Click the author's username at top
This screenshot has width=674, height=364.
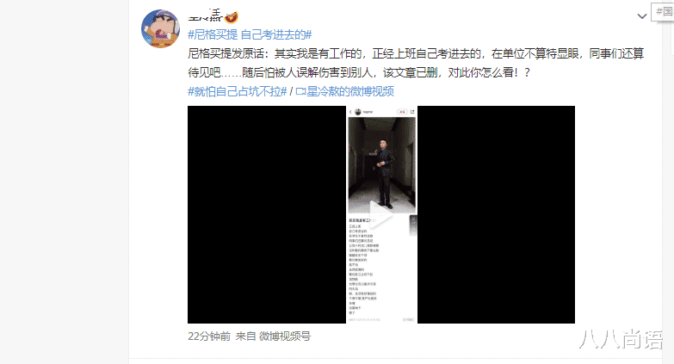tap(206, 16)
